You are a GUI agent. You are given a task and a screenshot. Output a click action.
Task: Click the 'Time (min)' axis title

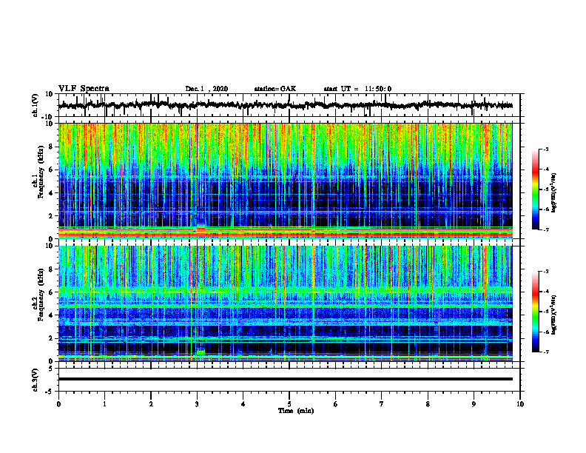[x=296, y=411]
